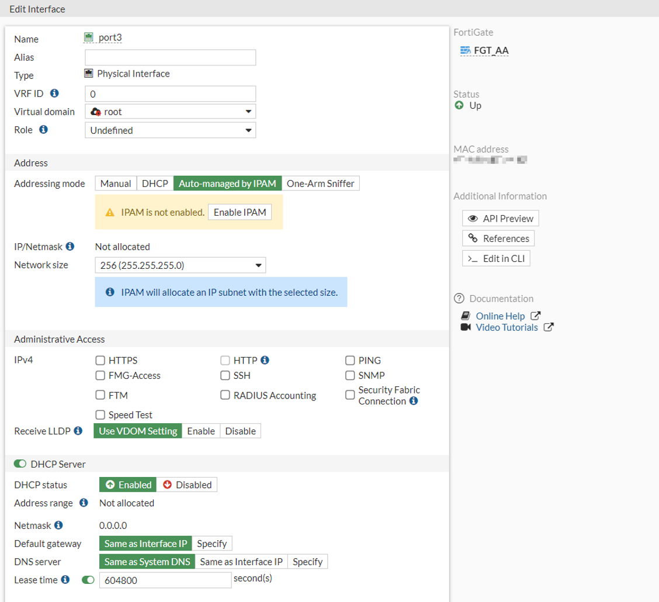This screenshot has height=602, width=659.
Task: Switch addressing mode to Manual
Action: pyautogui.click(x=116, y=184)
